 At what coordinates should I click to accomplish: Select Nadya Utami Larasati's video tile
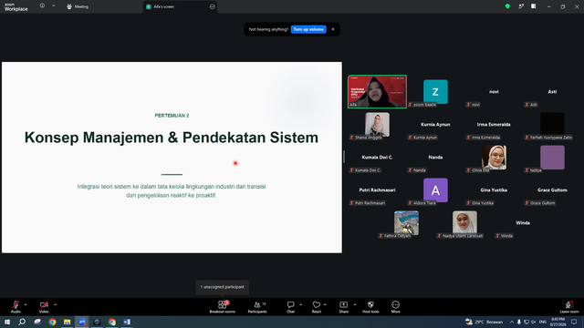point(464,222)
